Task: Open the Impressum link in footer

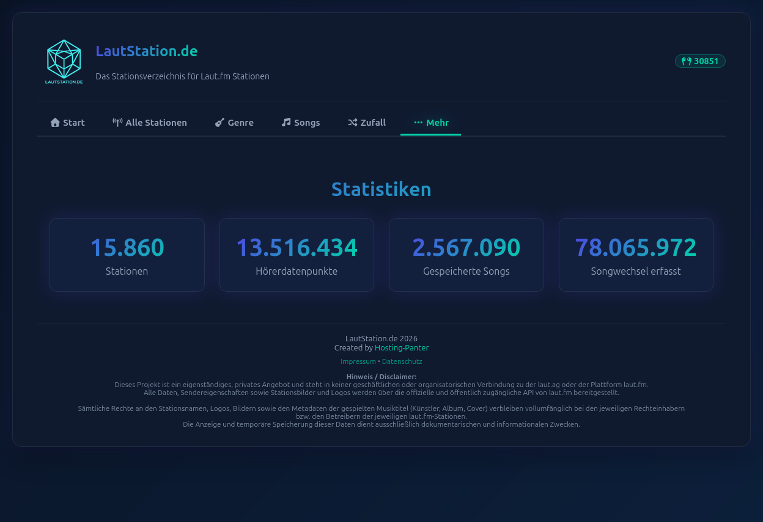Action: point(358,361)
